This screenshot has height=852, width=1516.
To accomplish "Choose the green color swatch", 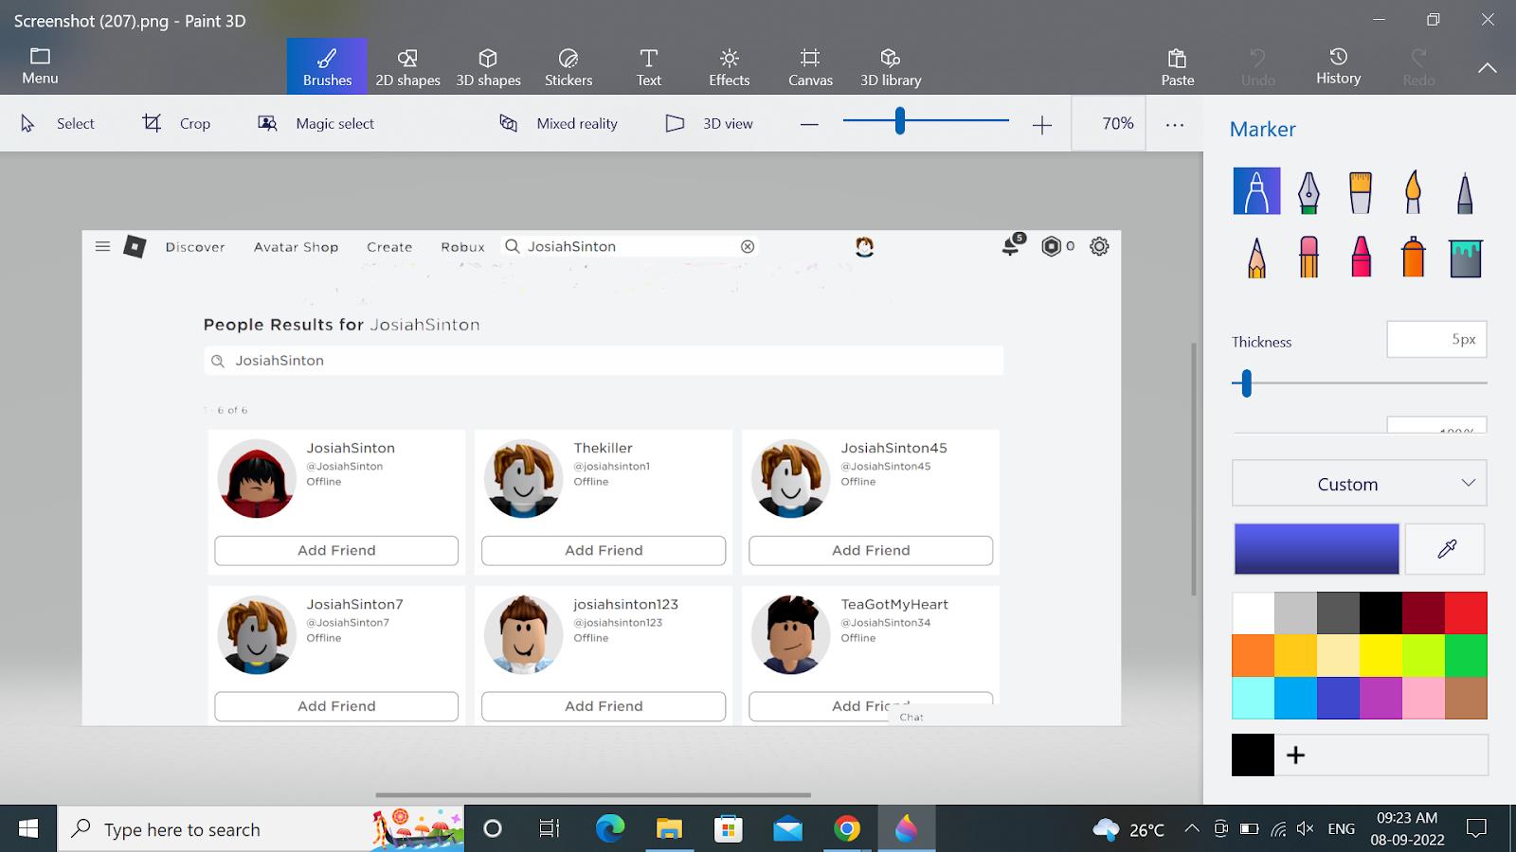I will point(1466,655).
